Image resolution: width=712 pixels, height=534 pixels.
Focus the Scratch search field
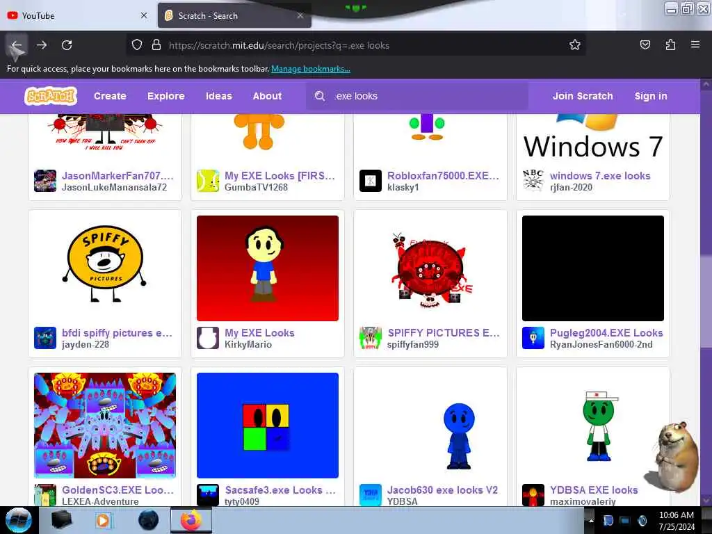pos(417,96)
